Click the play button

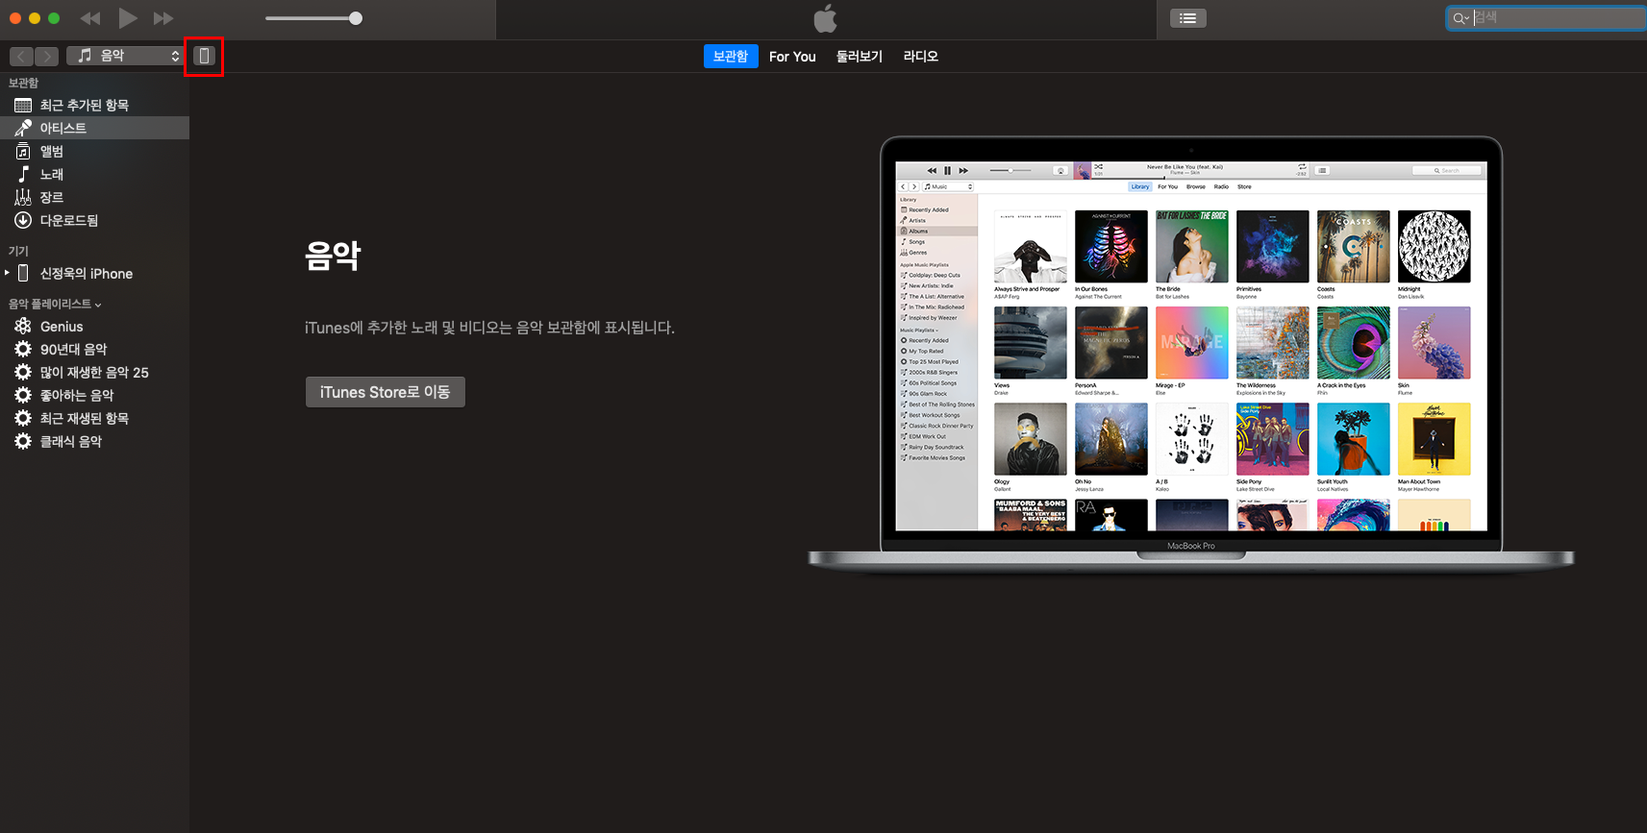128,18
